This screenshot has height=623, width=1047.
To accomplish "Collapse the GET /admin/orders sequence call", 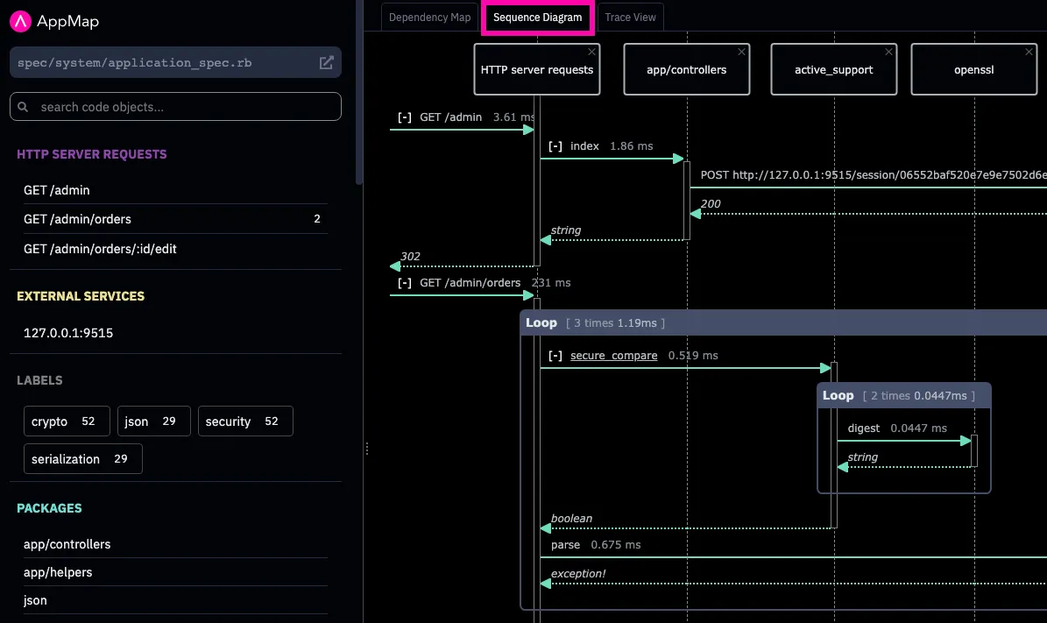I will [x=405, y=282].
